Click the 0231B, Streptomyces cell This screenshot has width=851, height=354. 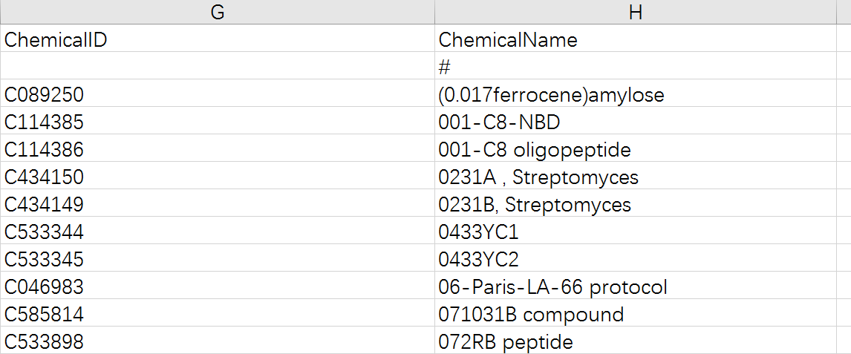pos(635,204)
